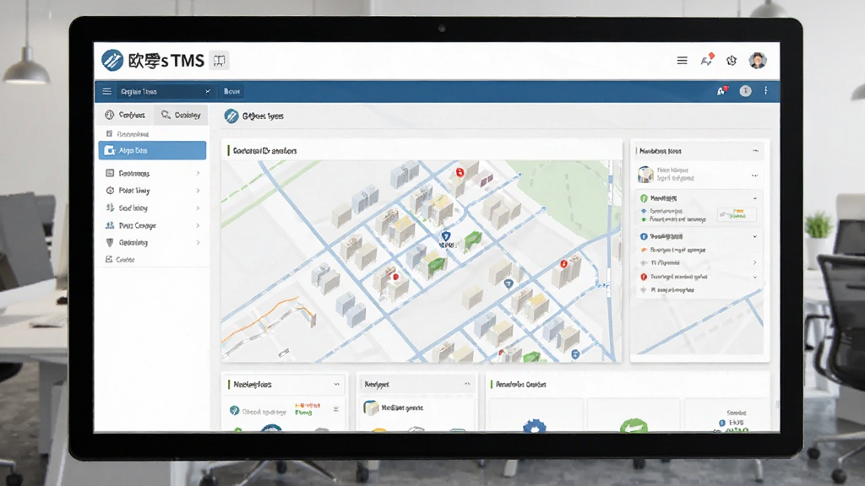Open the alert icon with red badge in the blue bar
Image resolution: width=865 pixels, height=486 pixels.
pos(721,91)
